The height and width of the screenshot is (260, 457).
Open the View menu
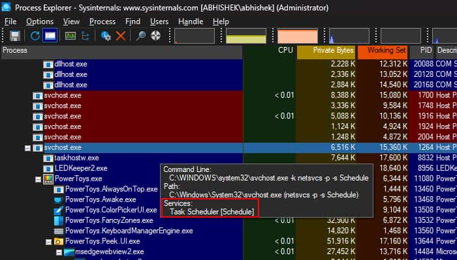tap(71, 22)
